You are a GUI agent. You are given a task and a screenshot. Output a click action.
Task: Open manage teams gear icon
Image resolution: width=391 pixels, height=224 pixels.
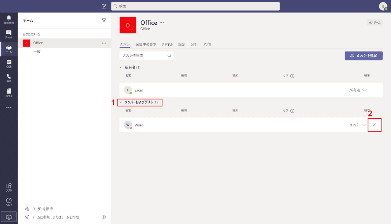pos(104,217)
